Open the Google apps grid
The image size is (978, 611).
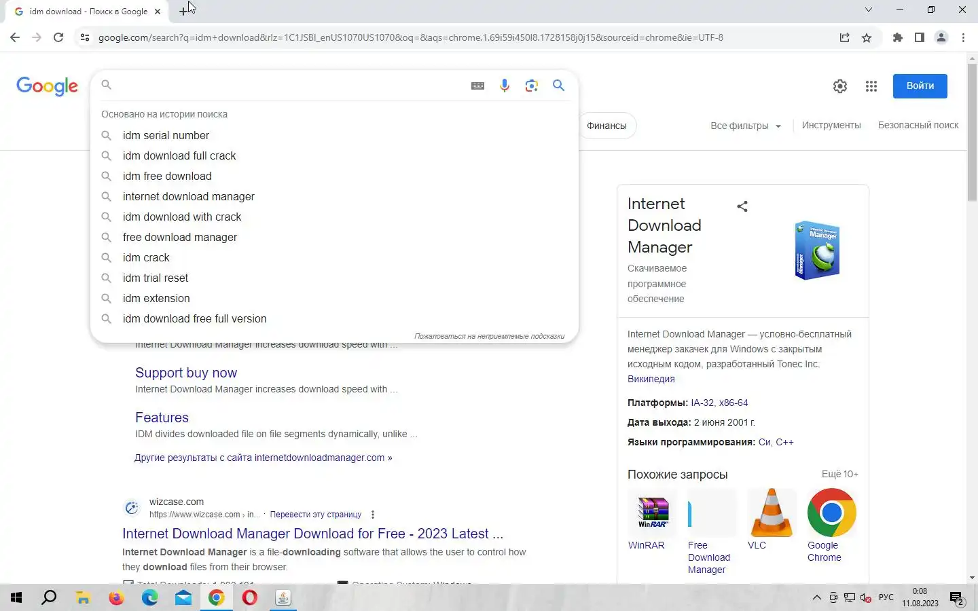pos(871,86)
